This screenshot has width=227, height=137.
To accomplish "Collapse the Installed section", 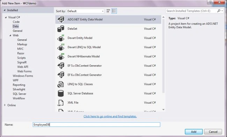I will (5, 10).
